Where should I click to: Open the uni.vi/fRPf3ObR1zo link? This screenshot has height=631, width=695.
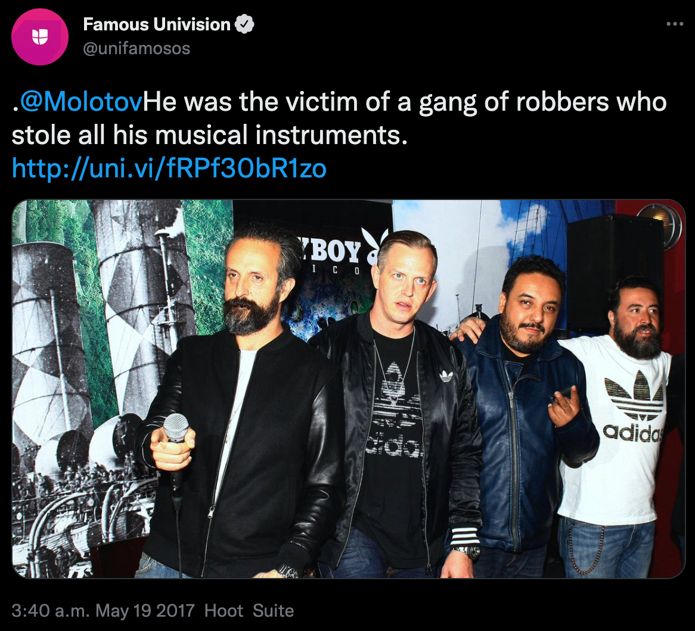pyautogui.click(x=169, y=168)
